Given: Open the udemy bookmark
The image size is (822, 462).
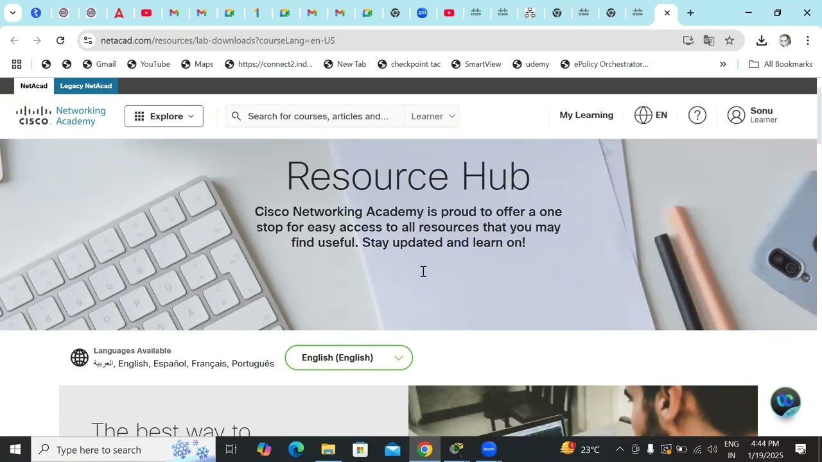Looking at the screenshot, I should [530, 64].
